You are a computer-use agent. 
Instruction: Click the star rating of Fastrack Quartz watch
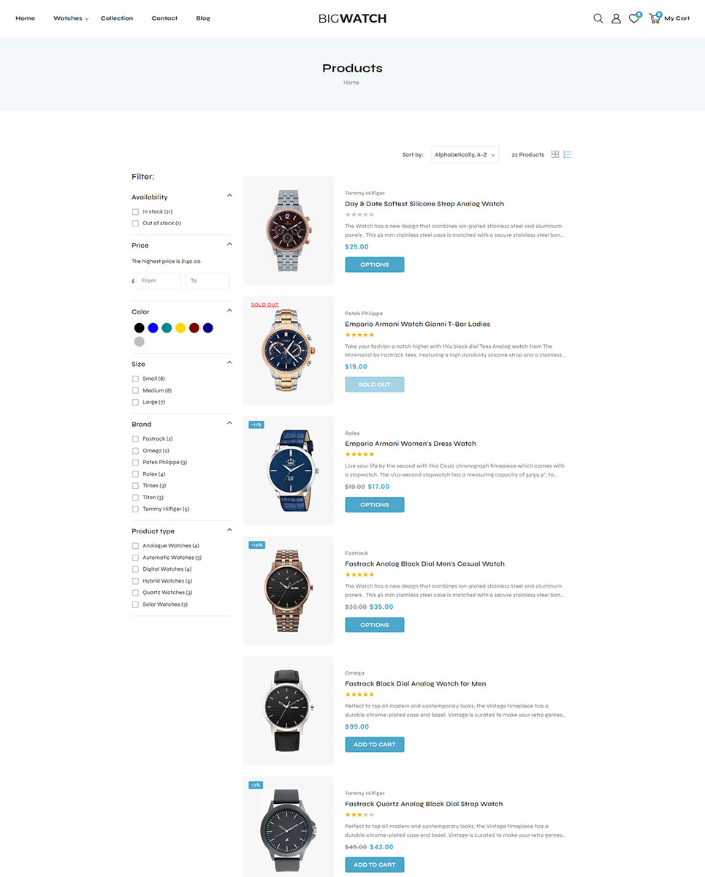pyautogui.click(x=359, y=815)
